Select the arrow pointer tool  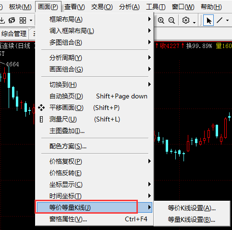(x=208, y=20)
